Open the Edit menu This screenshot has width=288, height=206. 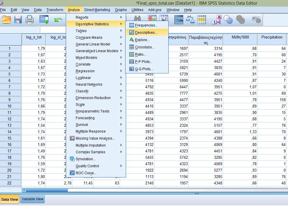(14, 10)
